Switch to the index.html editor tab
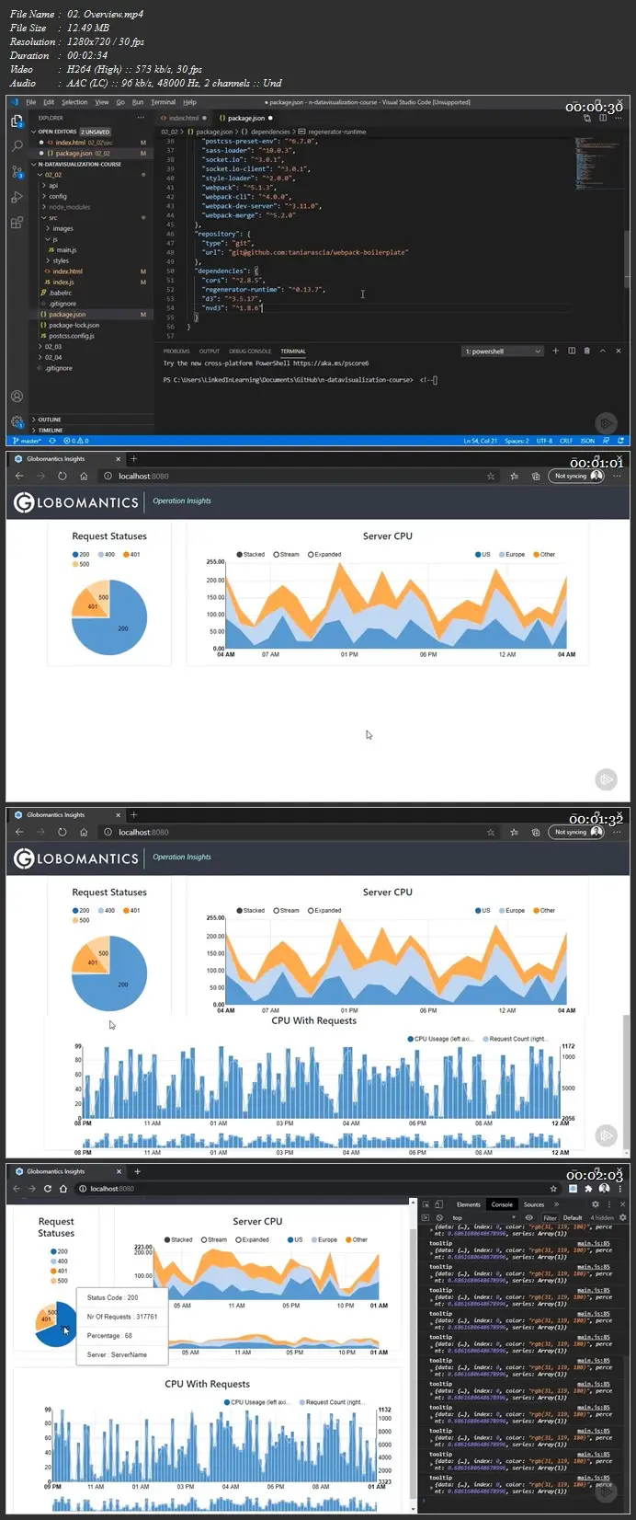This screenshot has width=636, height=1520. (183, 118)
